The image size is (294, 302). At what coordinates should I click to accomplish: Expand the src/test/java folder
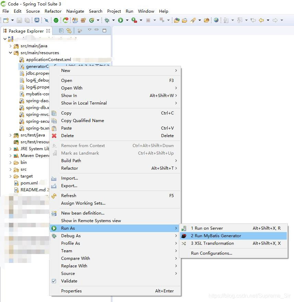[10, 135]
